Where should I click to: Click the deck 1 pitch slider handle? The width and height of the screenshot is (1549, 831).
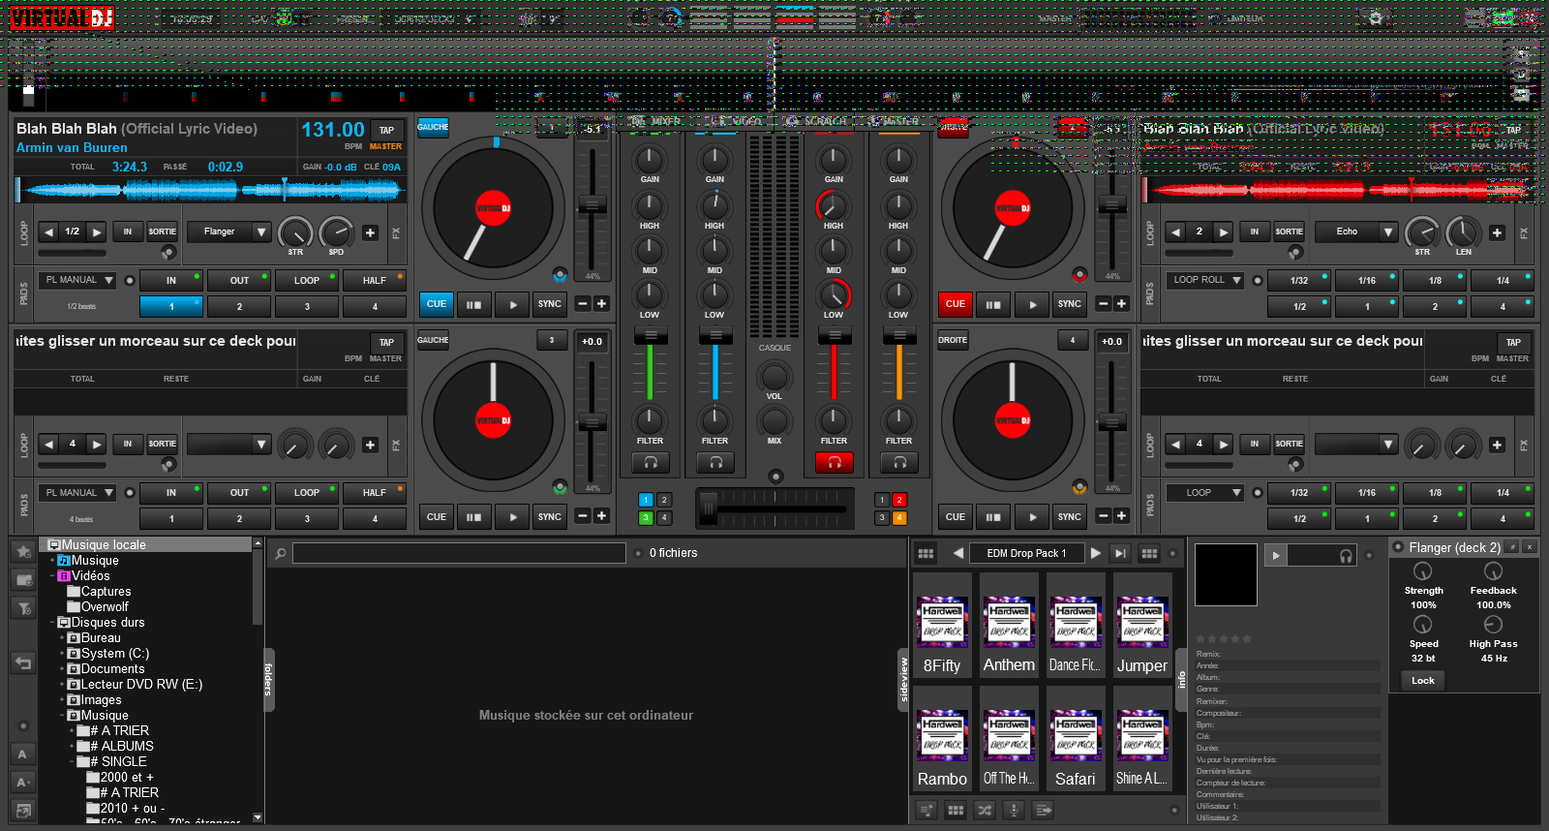click(591, 204)
